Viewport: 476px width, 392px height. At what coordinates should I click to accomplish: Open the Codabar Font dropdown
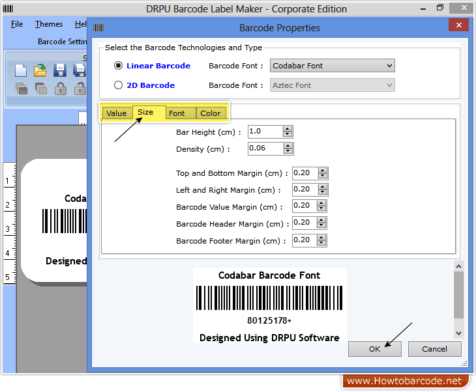333,66
